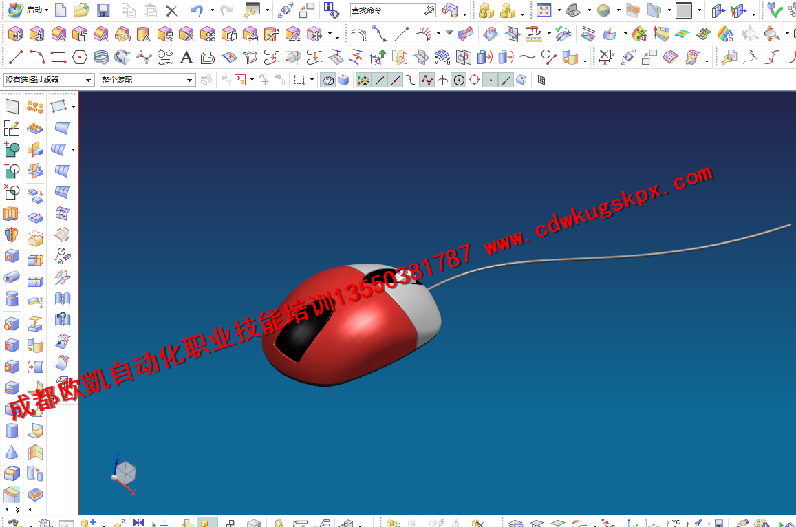Toggle Arc Center snapping

[x=459, y=80]
